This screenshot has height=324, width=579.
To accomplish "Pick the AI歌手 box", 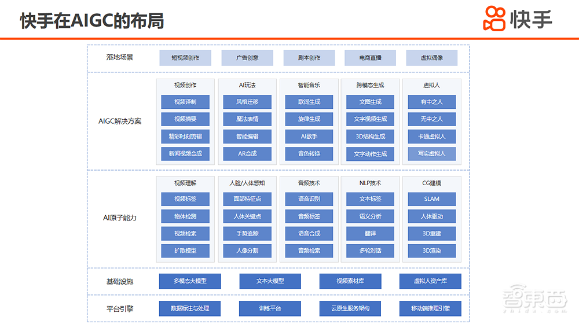I will point(309,137).
